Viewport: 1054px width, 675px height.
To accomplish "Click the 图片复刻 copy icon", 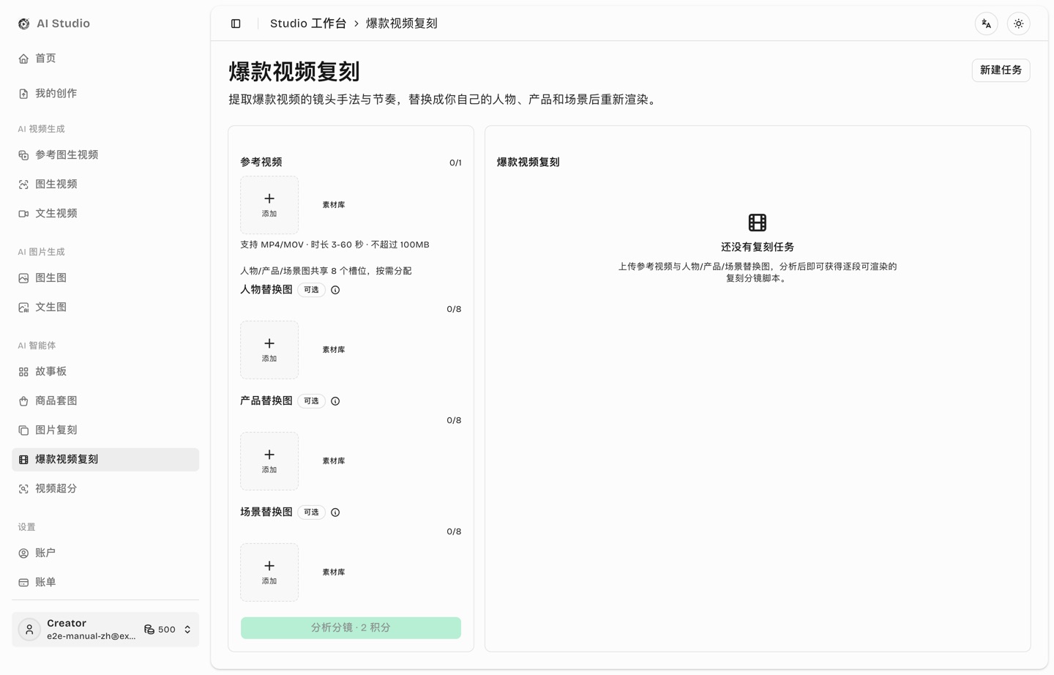I will (23, 430).
